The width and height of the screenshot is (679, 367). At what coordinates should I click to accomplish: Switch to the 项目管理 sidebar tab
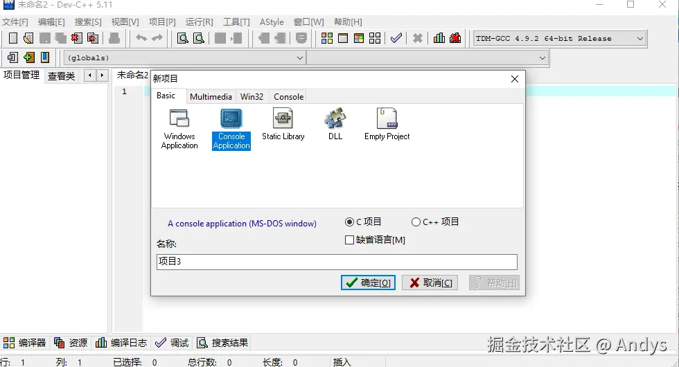pyautogui.click(x=21, y=75)
